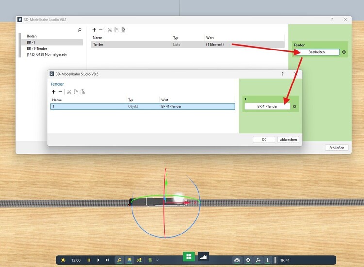Paste a variable in the back window

point(123,30)
